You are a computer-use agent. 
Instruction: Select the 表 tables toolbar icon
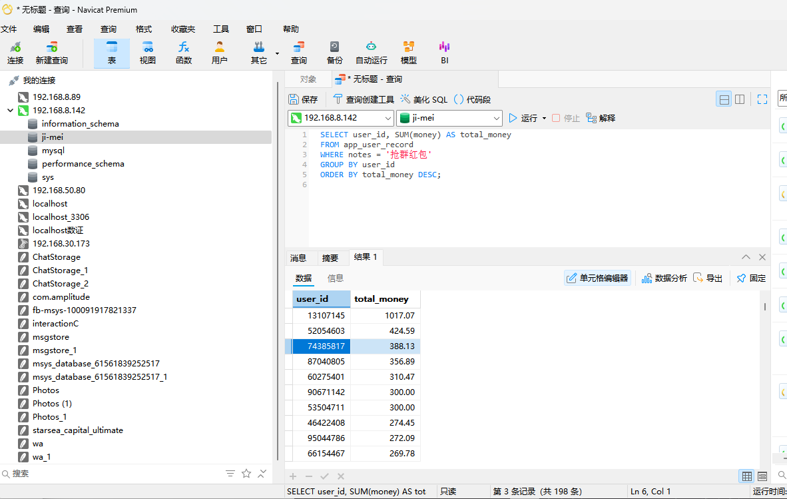(x=111, y=53)
